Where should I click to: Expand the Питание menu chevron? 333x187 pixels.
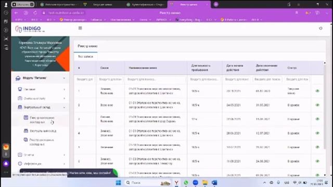(x=64, y=89)
